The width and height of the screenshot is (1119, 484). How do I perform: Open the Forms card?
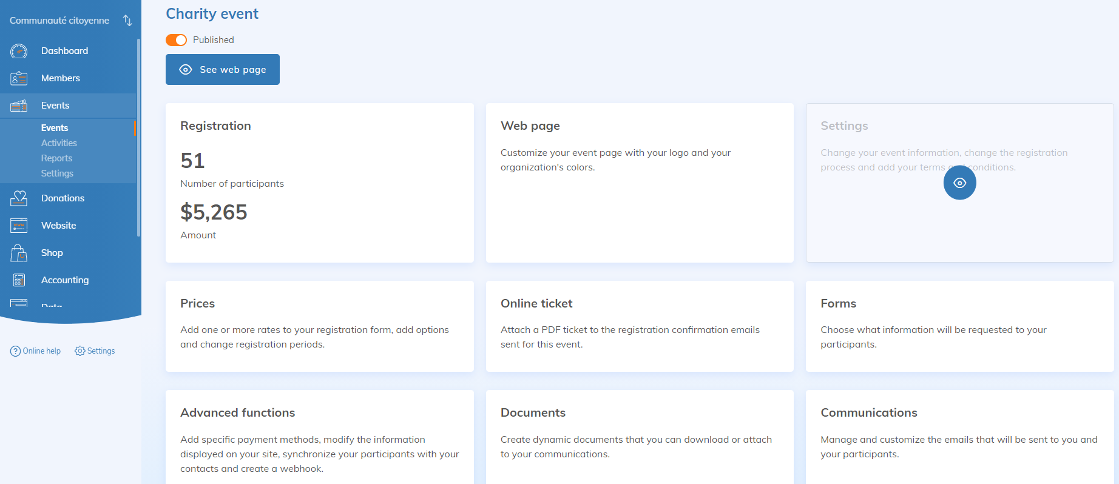point(959,326)
